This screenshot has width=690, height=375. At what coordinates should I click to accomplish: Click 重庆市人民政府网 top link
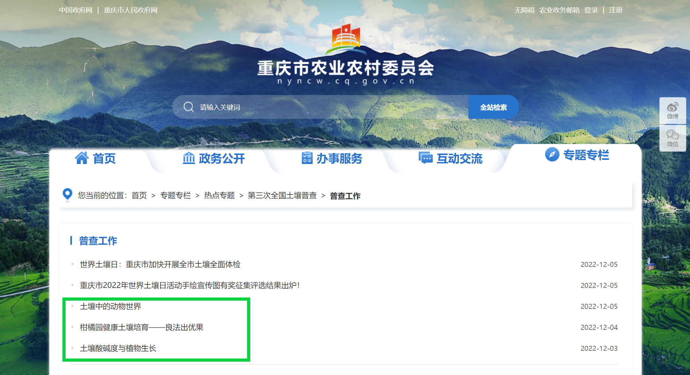point(131,10)
